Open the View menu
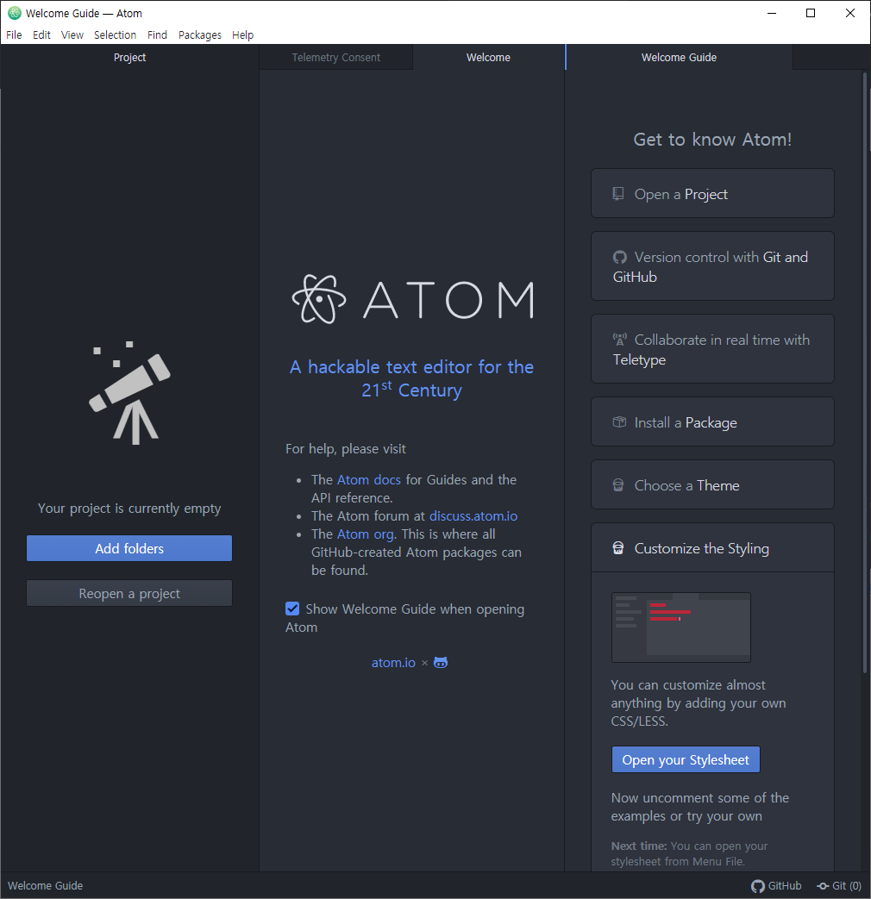 (72, 35)
